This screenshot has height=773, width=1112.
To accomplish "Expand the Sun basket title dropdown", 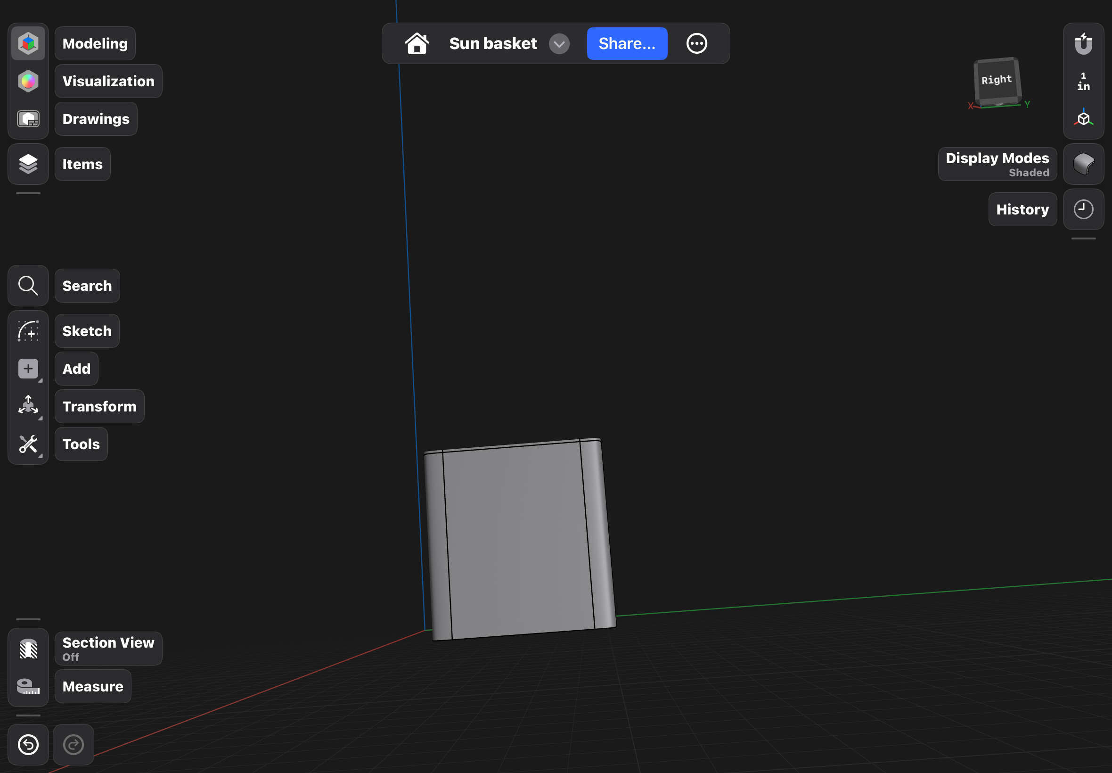I will (x=559, y=44).
